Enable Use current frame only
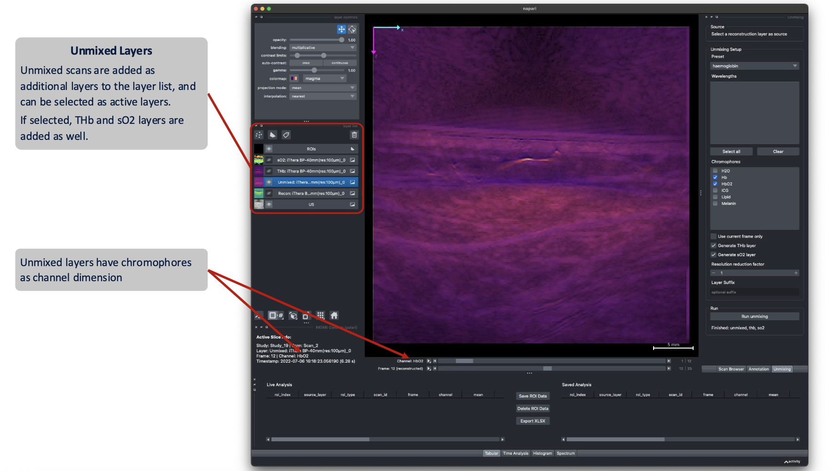Screen dimensions: 831x471 point(713,236)
